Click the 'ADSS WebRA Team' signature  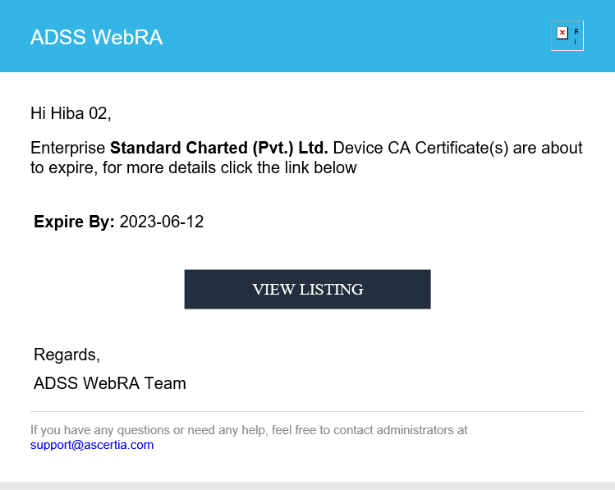tap(110, 383)
